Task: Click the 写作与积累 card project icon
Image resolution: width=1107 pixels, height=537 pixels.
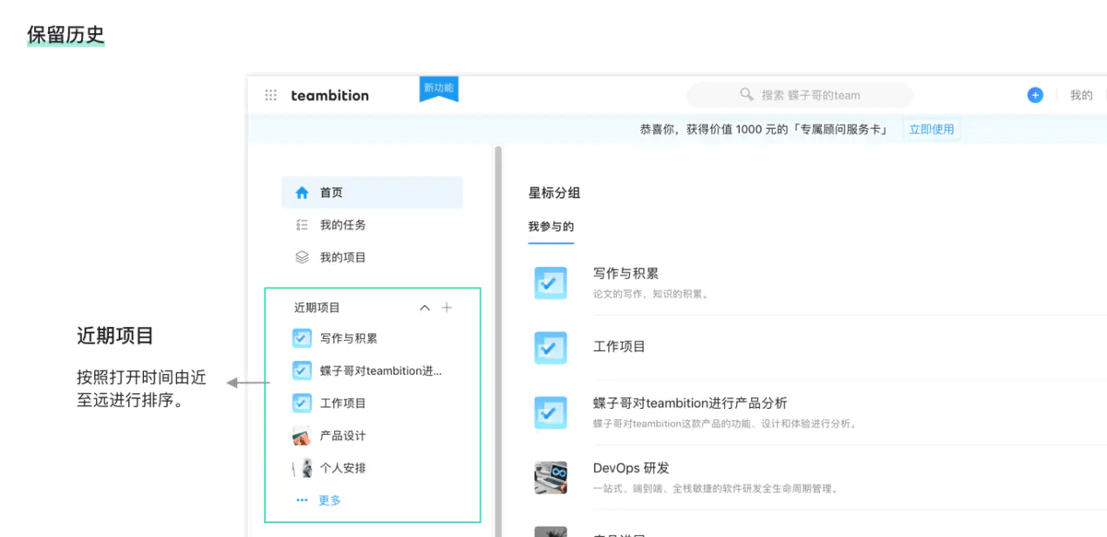Action: [x=551, y=283]
